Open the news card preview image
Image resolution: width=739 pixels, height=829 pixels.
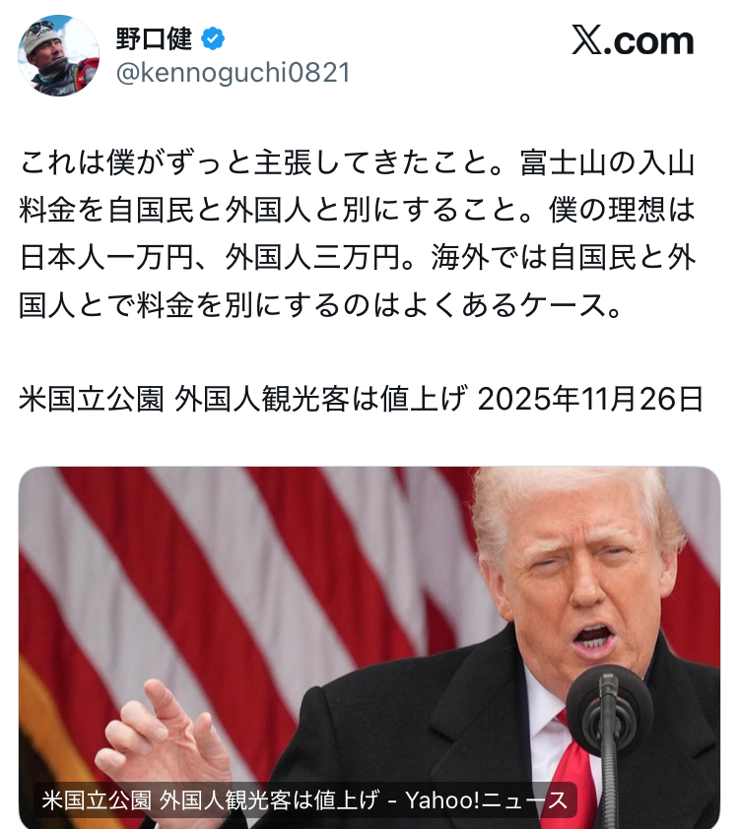point(369,648)
